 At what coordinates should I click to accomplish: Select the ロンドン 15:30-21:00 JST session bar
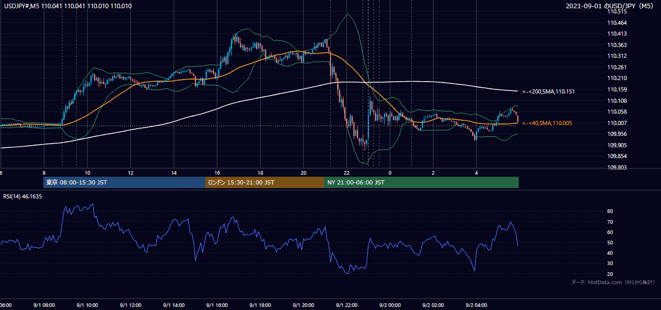[265, 182]
